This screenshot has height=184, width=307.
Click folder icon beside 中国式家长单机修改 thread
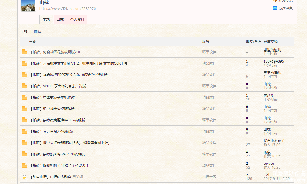[x=24, y=97]
